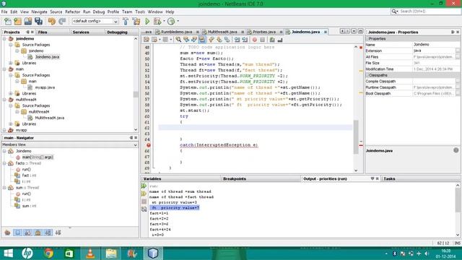Click the Shift Line Left editor icon

(237, 40)
